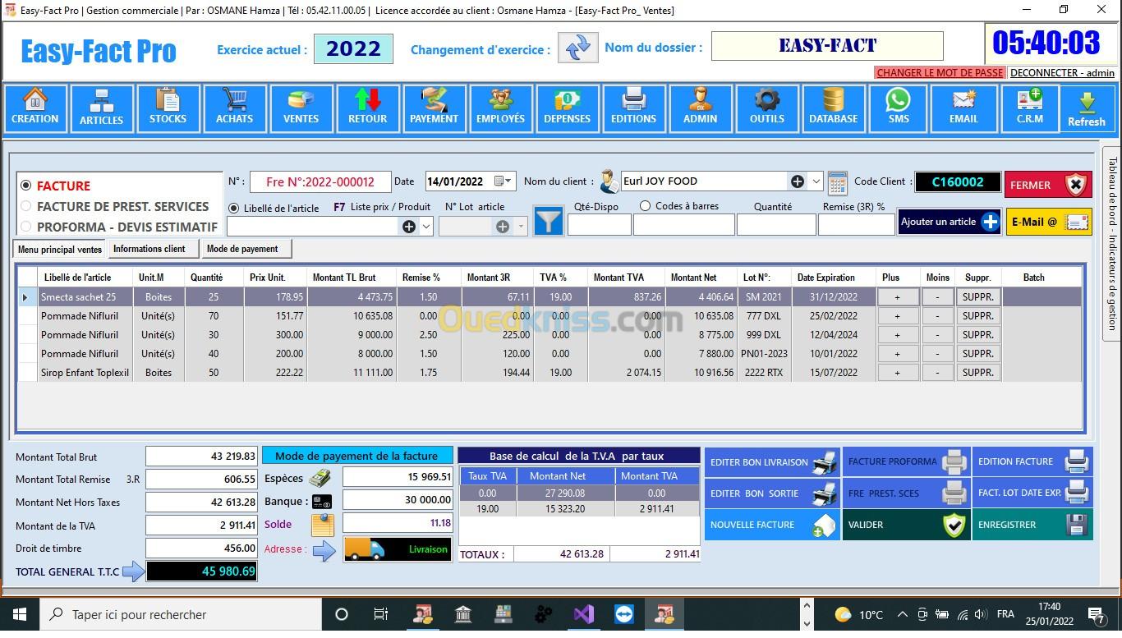Expand the Libellé de l'article dropdown list

point(426,226)
